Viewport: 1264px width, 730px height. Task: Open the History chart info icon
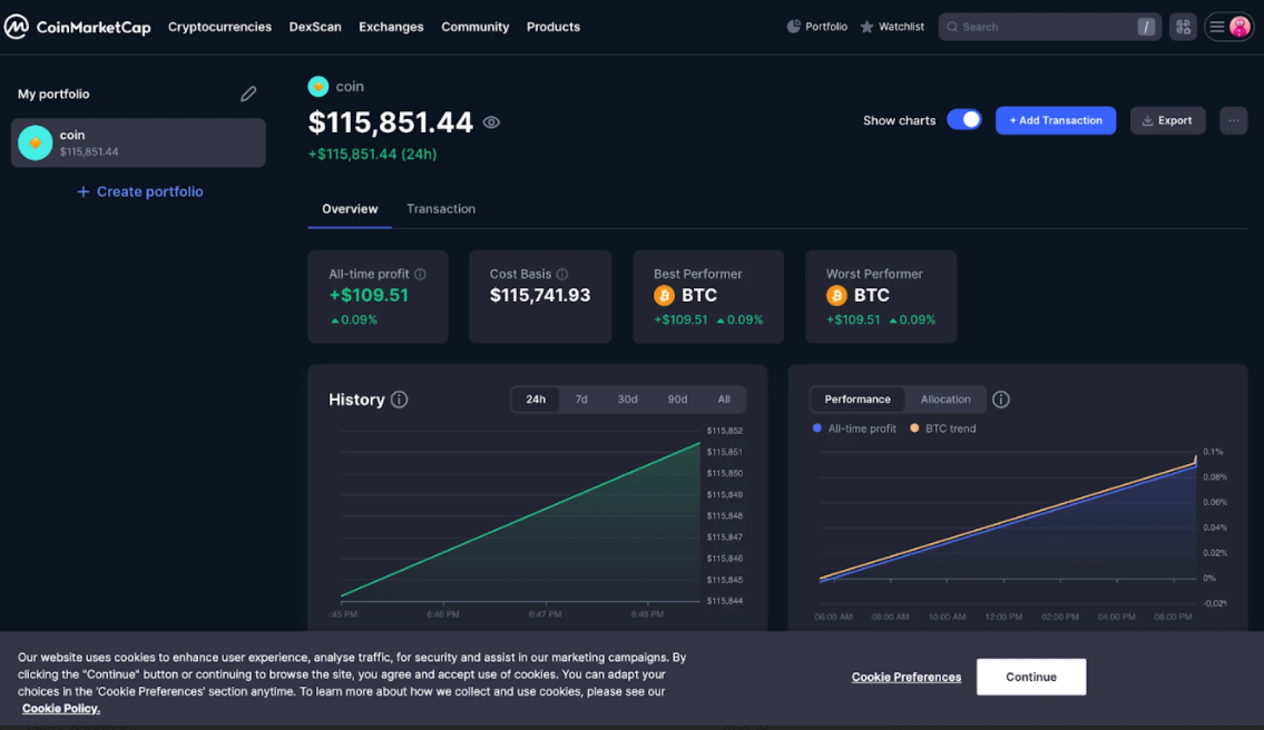click(398, 399)
